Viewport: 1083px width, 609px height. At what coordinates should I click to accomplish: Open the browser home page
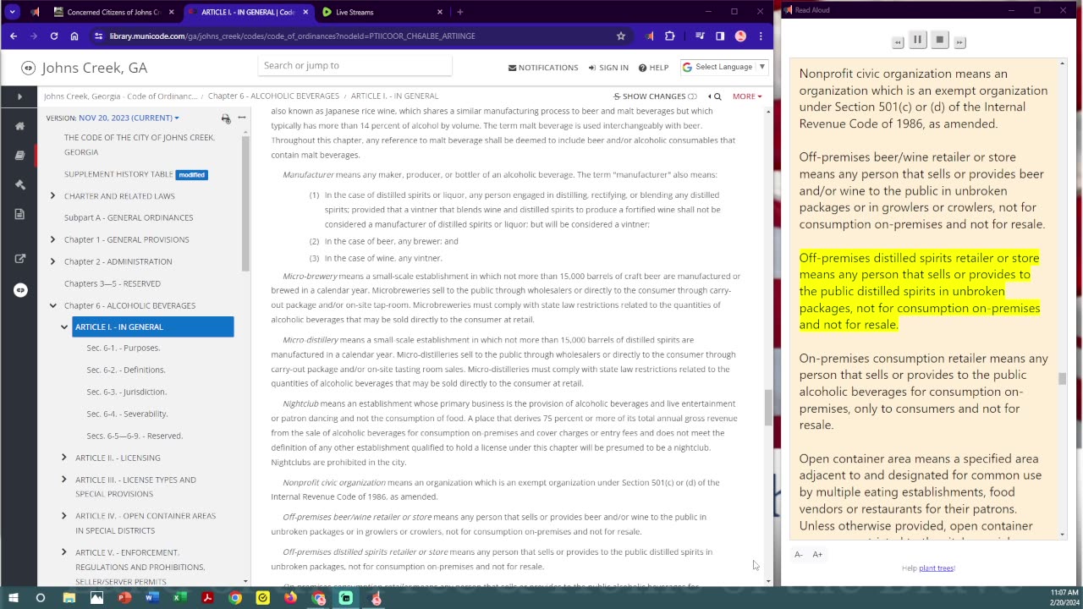point(74,36)
